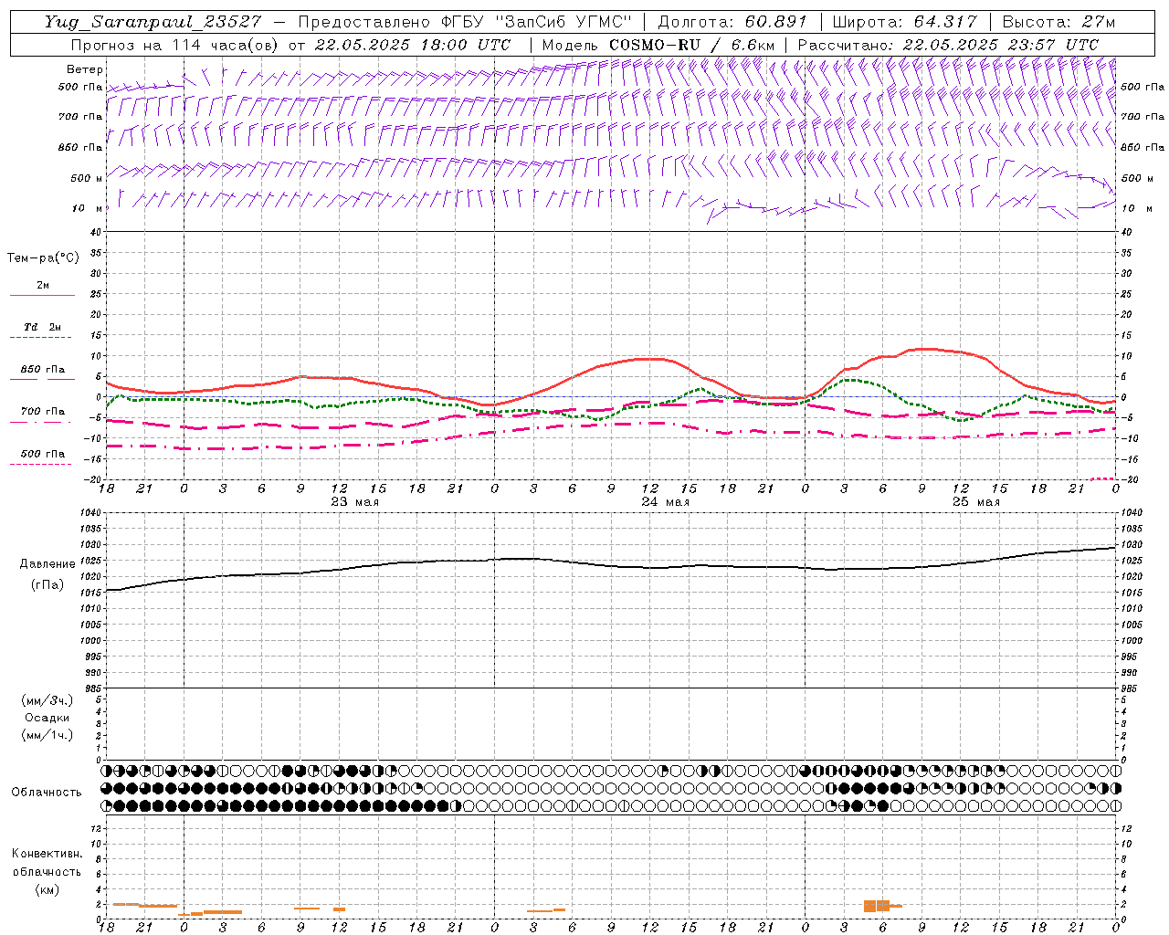
Task: Click the station title Yug_Saranpaul_23527
Action: pos(153,21)
